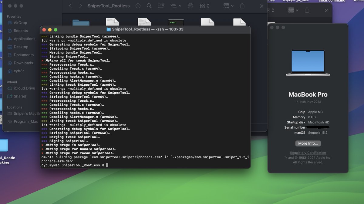
Task: Click the Share icon in front Finder toolbar
Action: 242,6
